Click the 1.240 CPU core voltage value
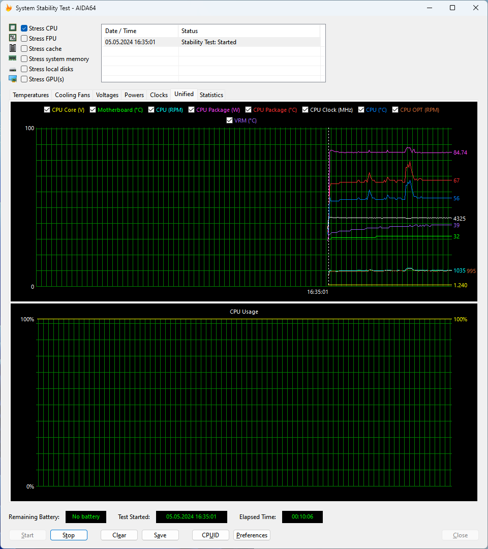Screen dimensions: 488x549 [461, 285]
